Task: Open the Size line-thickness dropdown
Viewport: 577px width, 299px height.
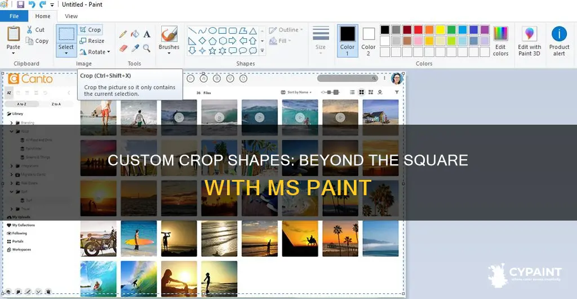Action: [x=321, y=39]
